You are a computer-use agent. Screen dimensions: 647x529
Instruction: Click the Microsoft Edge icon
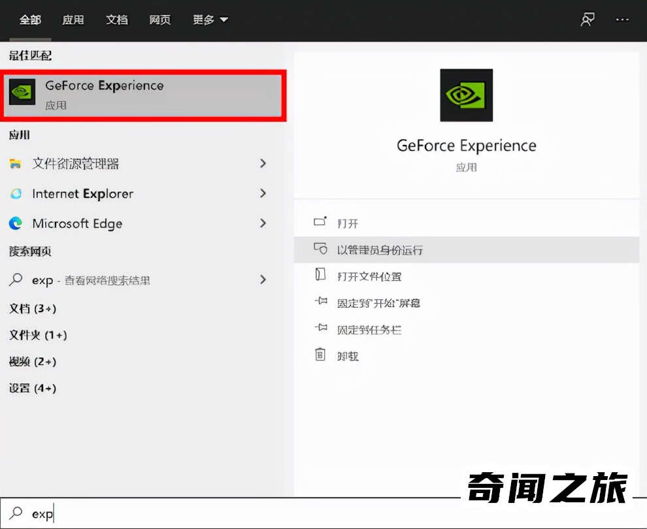pos(16,223)
